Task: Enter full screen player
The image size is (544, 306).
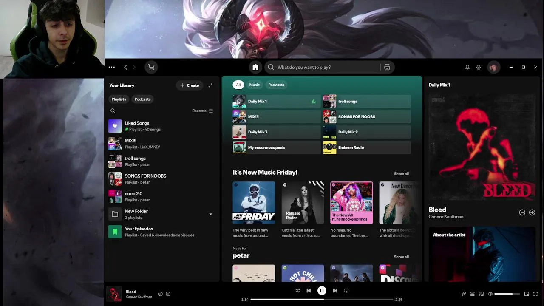Action: click(x=535, y=294)
